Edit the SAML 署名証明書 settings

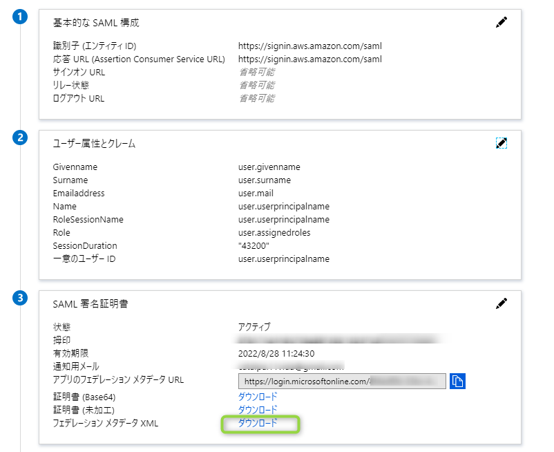[x=502, y=303]
